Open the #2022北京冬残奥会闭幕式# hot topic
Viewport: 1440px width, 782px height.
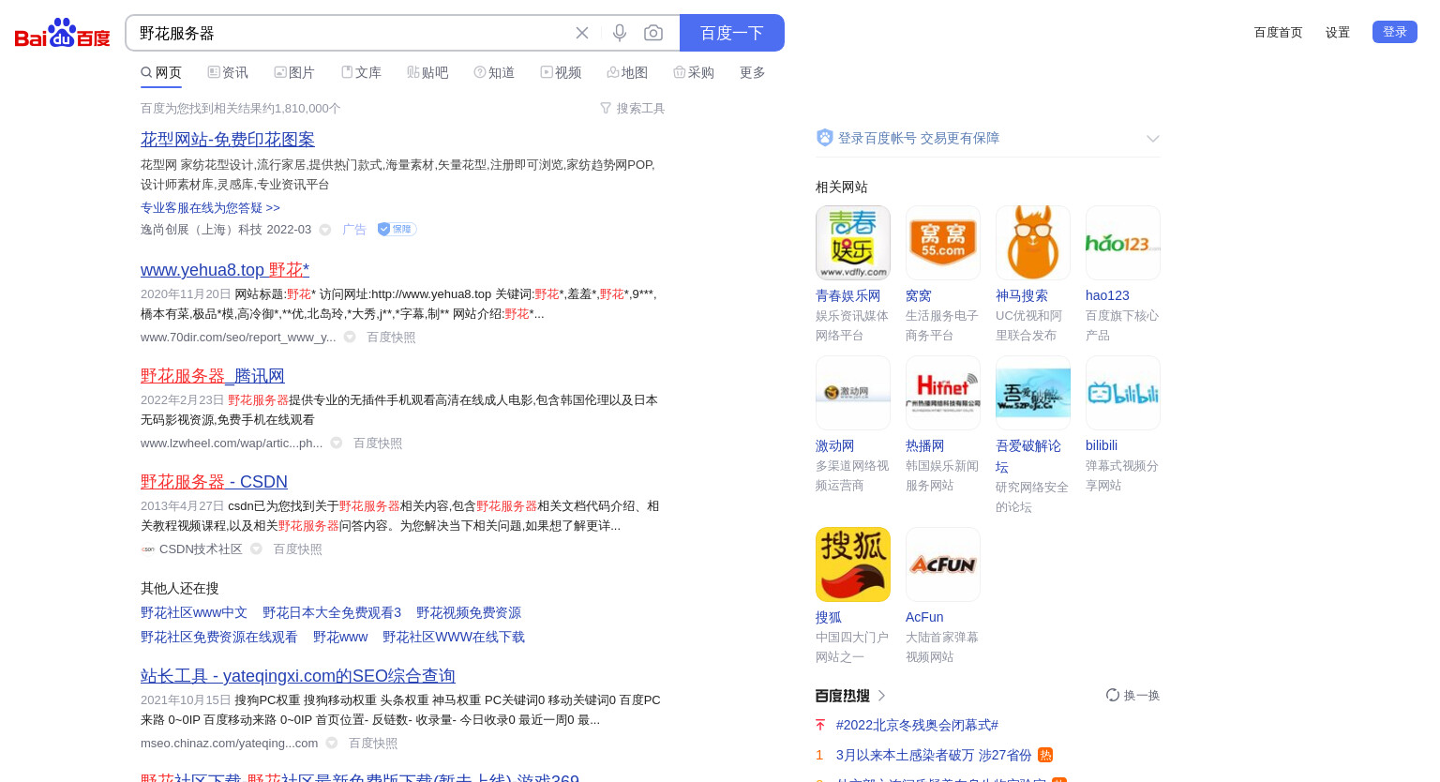pos(917,725)
